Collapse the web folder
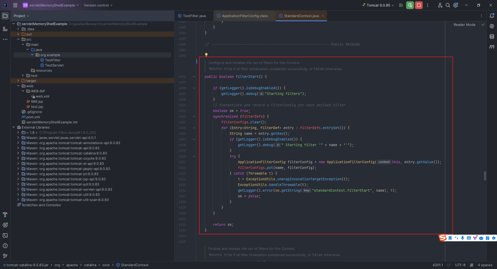The image size is (497, 269). point(18,86)
